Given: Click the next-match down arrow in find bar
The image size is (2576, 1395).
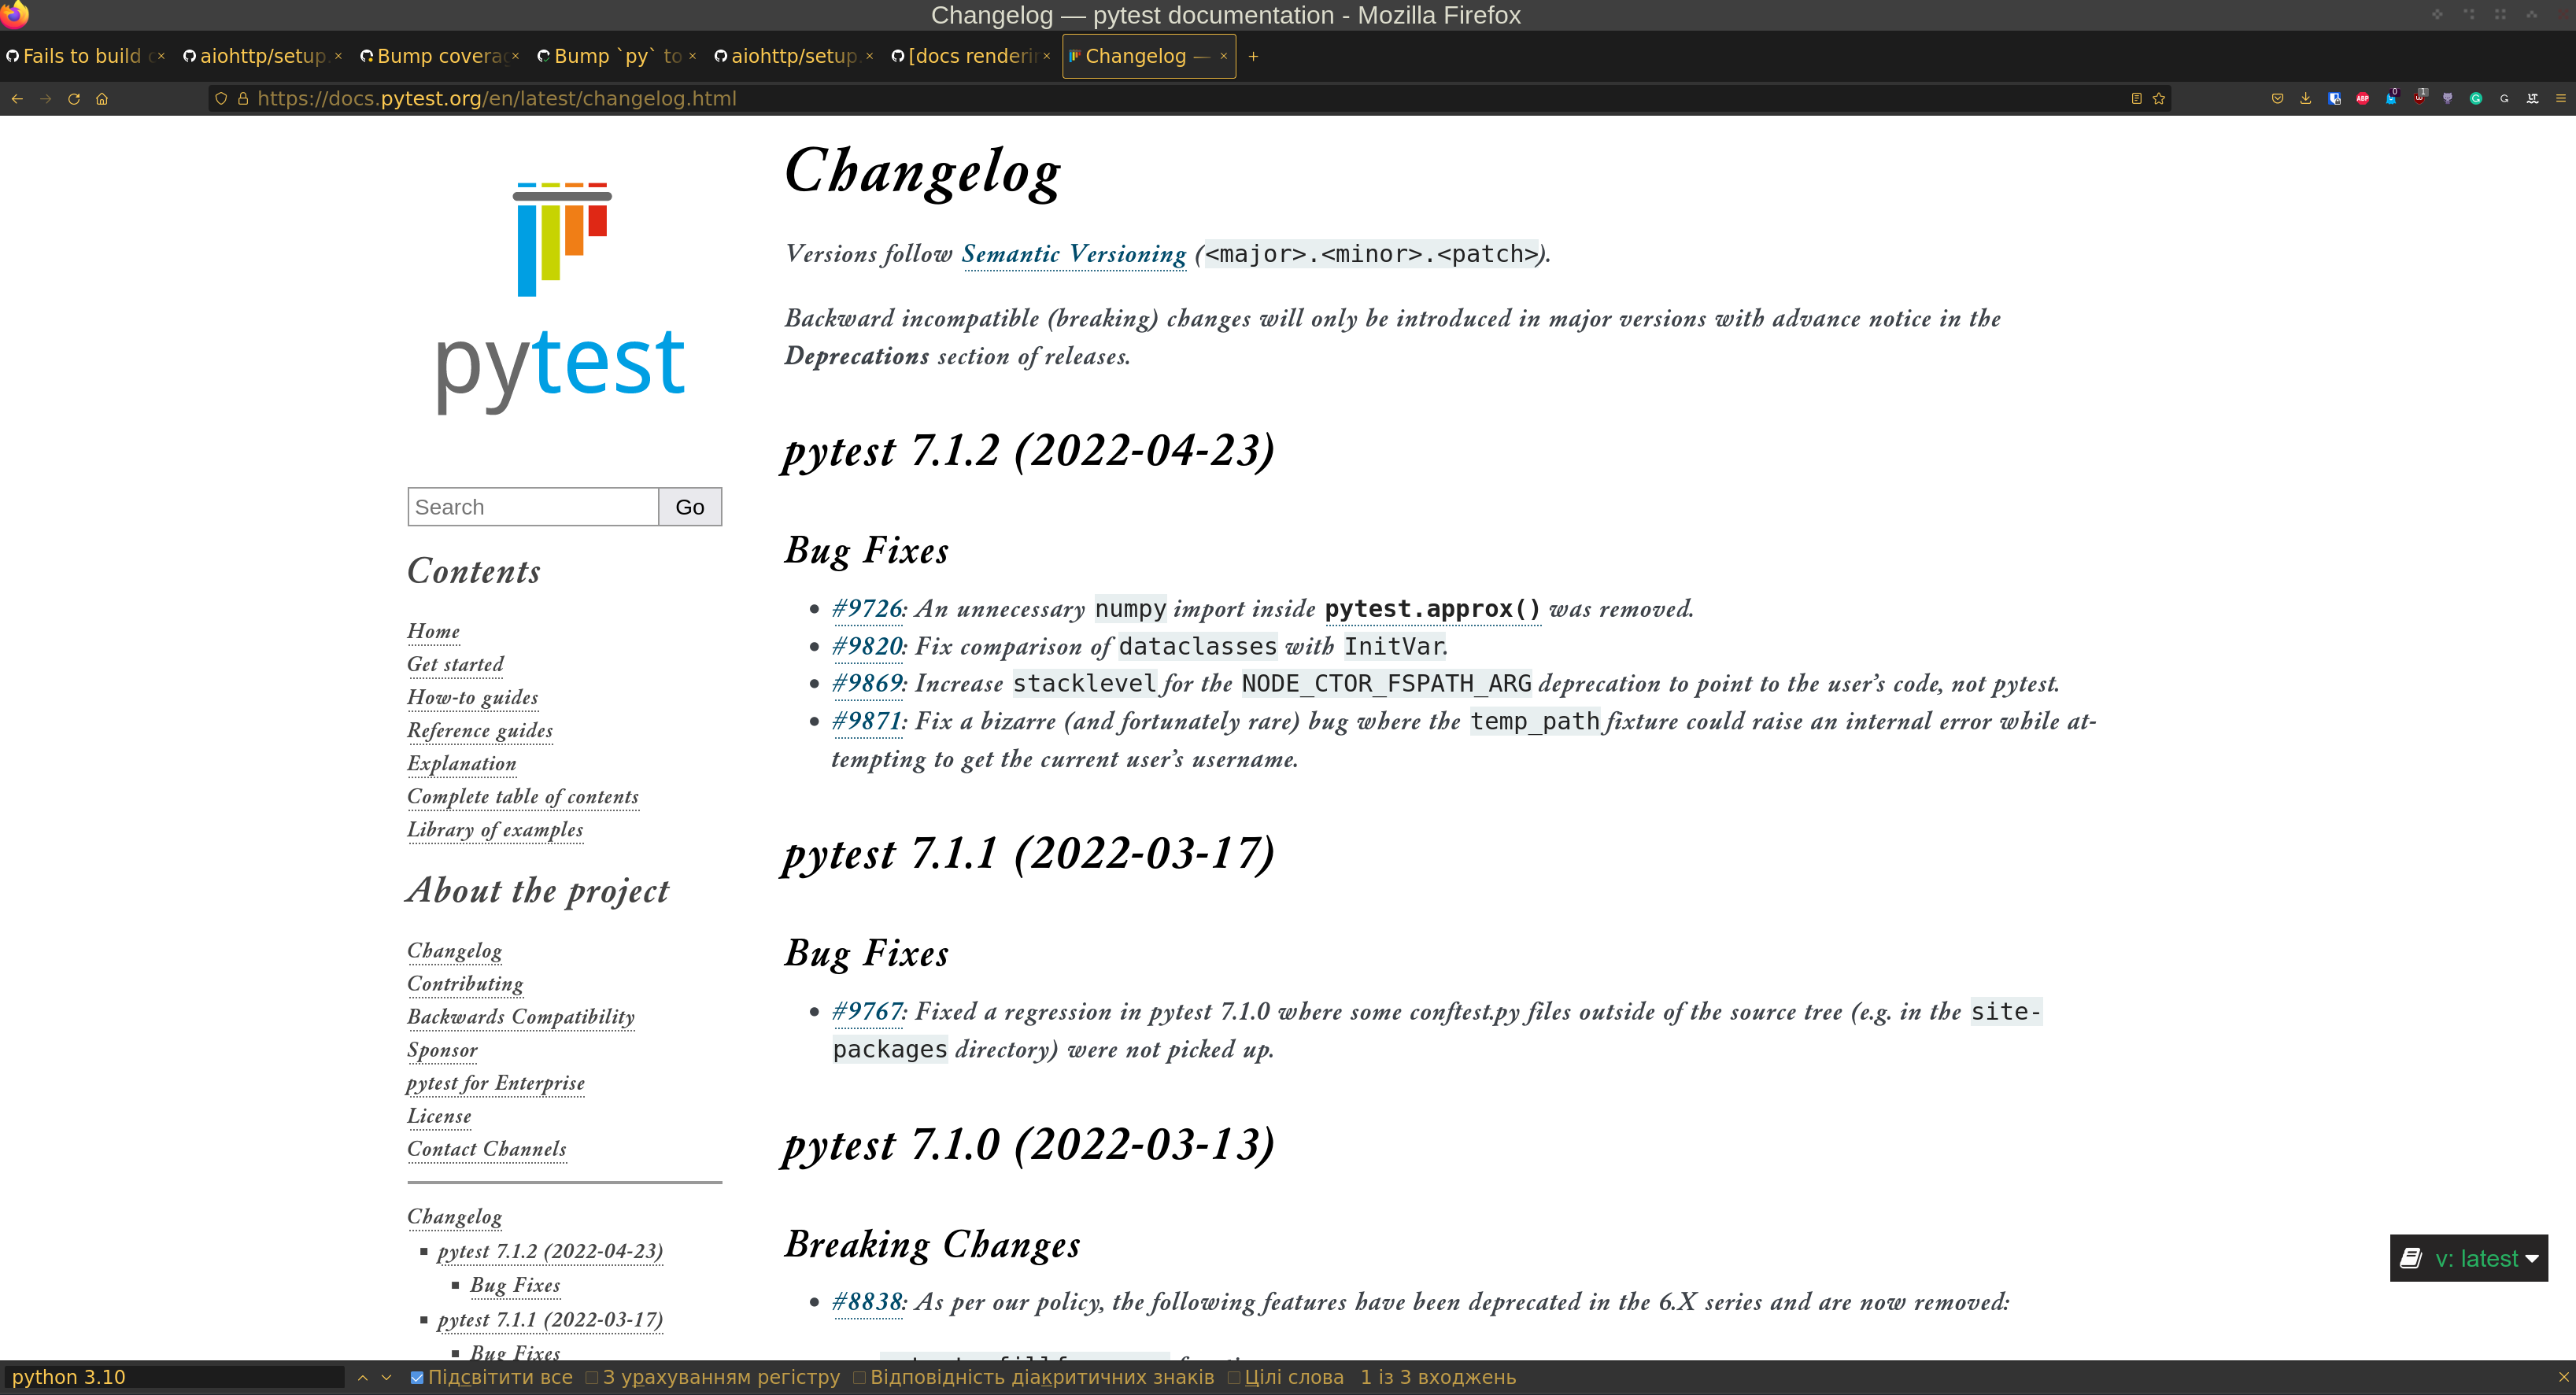Looking at the screenshot, I should click(x=387, y=1377).
